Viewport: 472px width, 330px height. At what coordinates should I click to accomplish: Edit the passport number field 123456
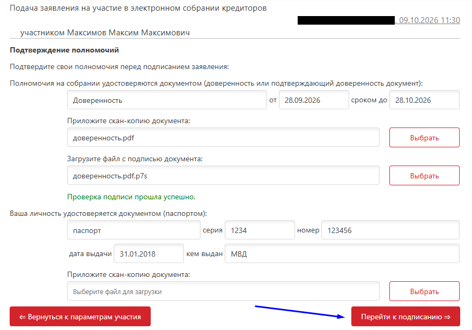(390, 230)
